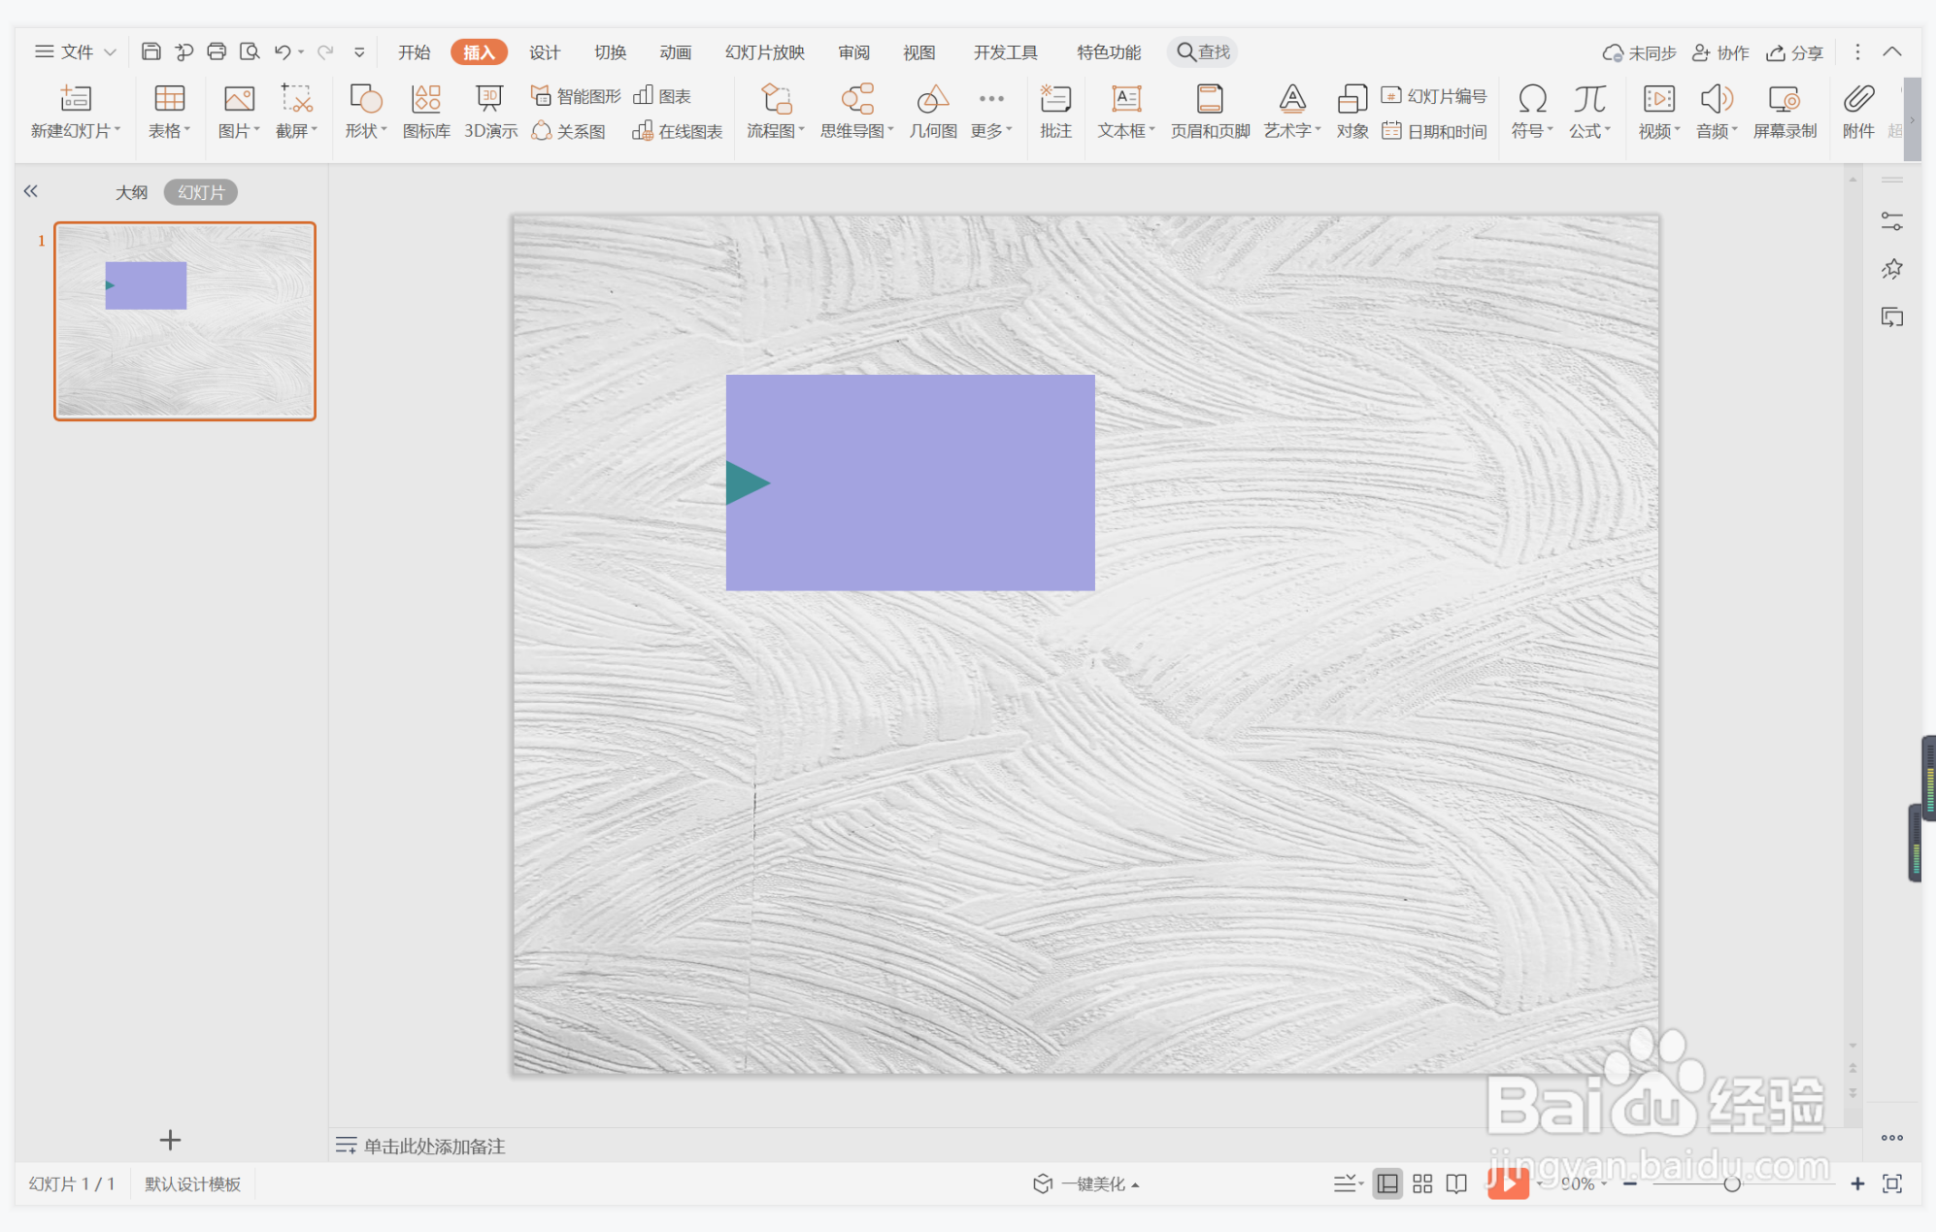
Task: Insert a 图表 chart
Action: [x=662, y=95]
